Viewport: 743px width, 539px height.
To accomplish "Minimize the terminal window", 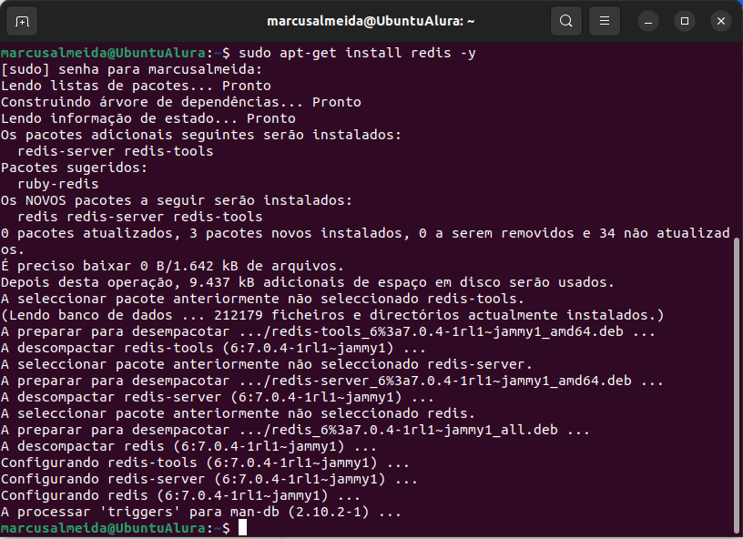I will pyautogui.click(x=648, y=21).
